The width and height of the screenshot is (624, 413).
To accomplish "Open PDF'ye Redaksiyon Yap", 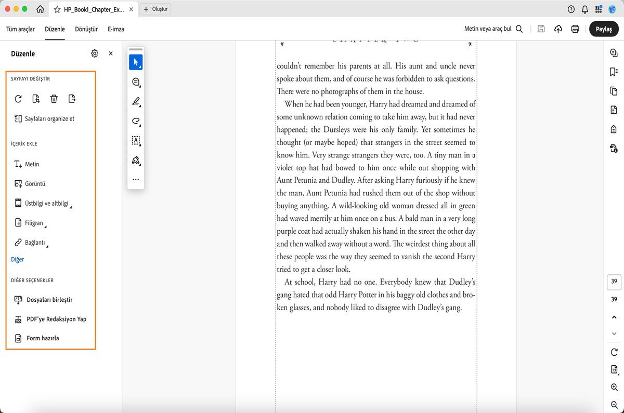I will 50,319.
